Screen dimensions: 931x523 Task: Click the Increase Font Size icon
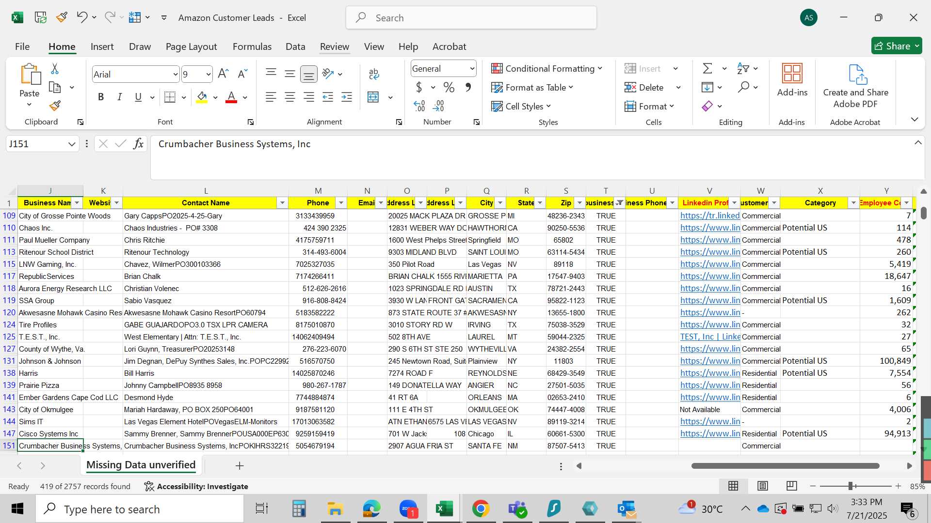point(223,74)
